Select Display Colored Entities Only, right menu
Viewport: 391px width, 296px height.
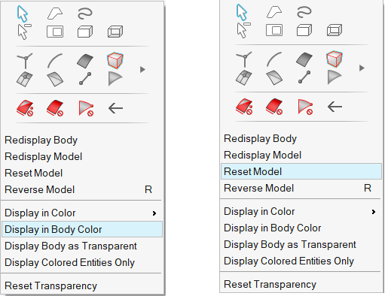[301, 261]
